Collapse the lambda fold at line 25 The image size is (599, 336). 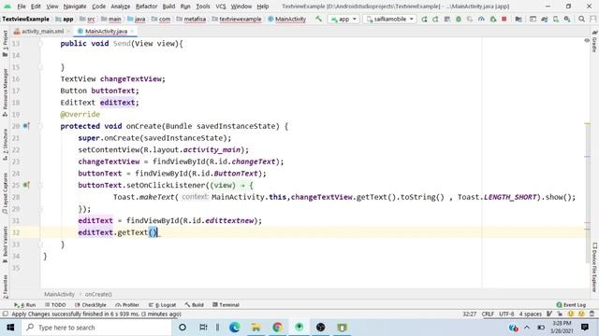pos(40,185)
